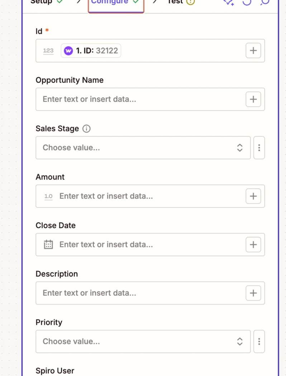Image resolution: width=286 pixels, height=376 pixels.
Task: Select the 1. ID: 32122 data pill
Action: pyautogui.click(x=91, y=51)
